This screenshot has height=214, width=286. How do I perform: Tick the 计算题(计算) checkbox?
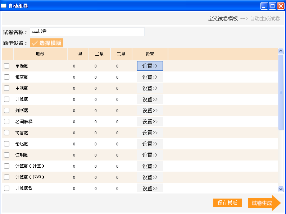point(7,166)
